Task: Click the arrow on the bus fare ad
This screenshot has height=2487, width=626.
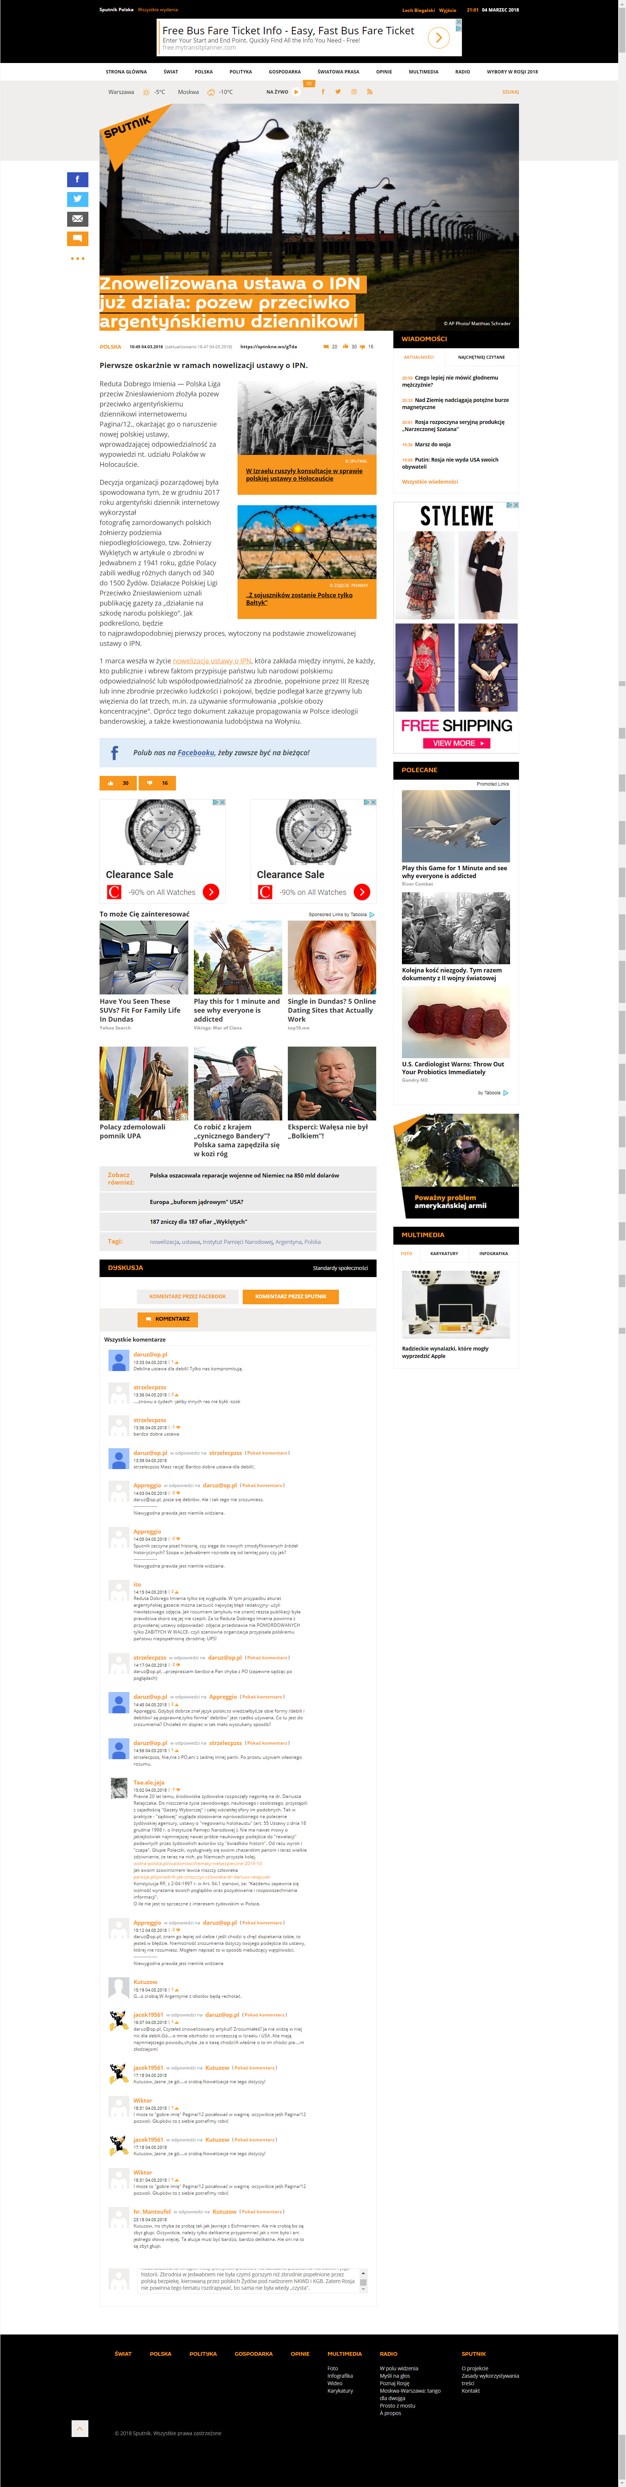Action: pyautogui.click(x=438, y=38)
